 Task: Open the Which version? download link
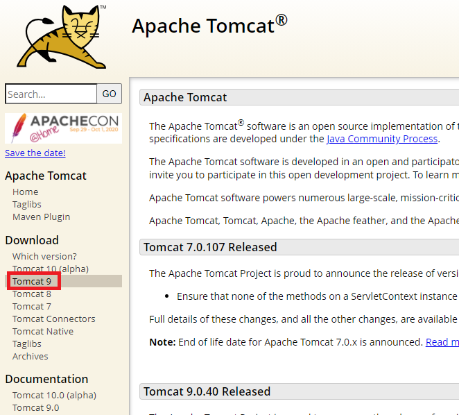click(x=44, y=257)
